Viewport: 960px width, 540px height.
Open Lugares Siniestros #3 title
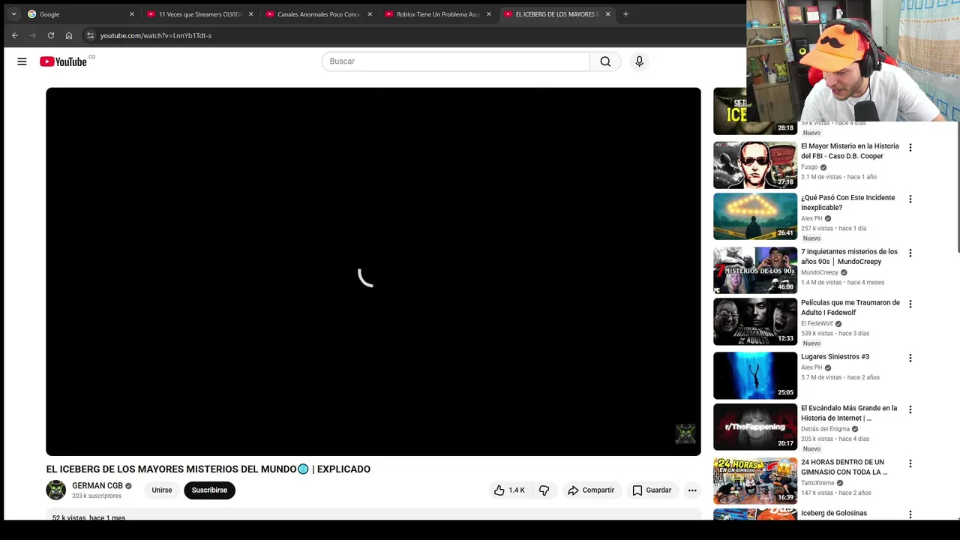835,357
